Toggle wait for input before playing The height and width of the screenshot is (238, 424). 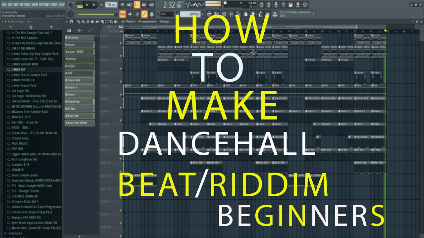tap(130, 5)
